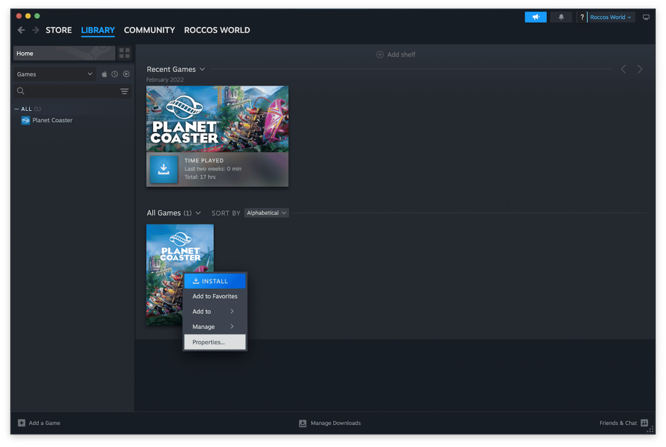Screen dimensions: 666x447
Task: Click the Big Picture mode monitor icon
Action: pyautogui.click(x=646, y=18)
